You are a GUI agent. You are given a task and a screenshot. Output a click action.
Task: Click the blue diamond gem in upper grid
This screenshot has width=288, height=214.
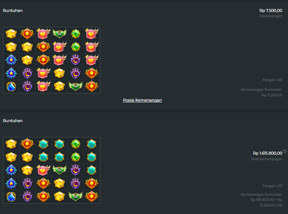[x=11, y=86]
